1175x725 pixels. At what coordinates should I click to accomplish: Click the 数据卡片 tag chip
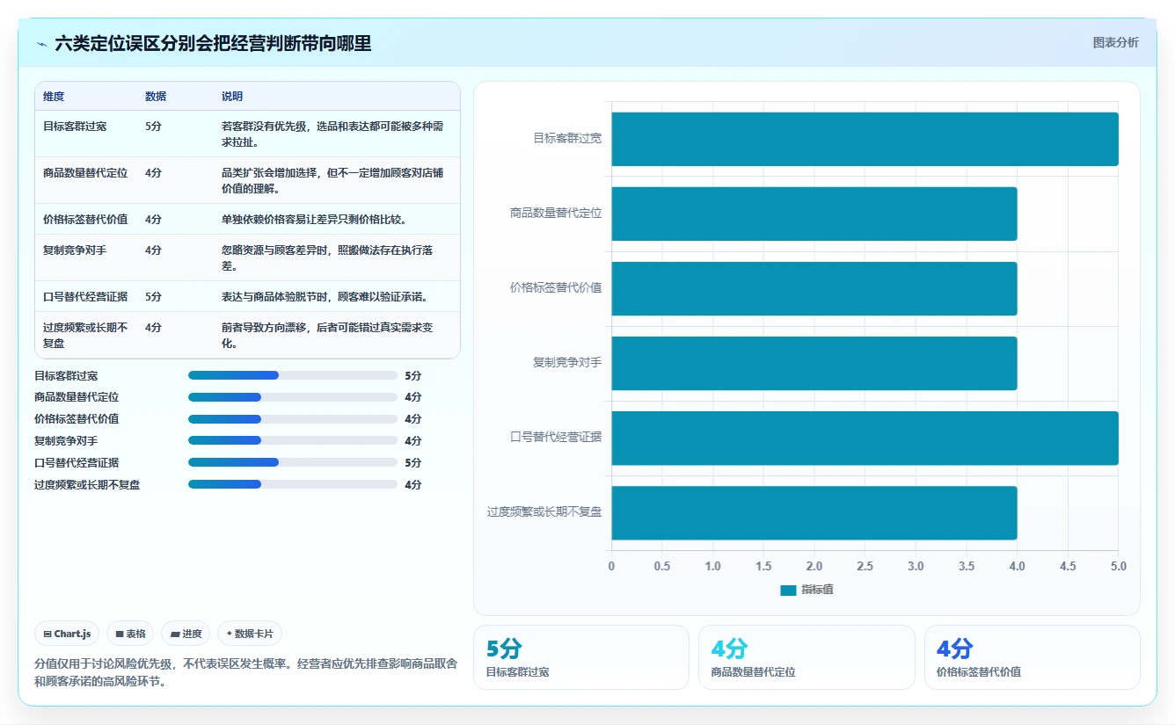click(250, 634)
